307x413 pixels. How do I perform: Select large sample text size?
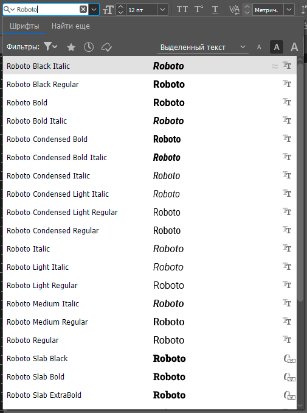(x=294, y=48)
